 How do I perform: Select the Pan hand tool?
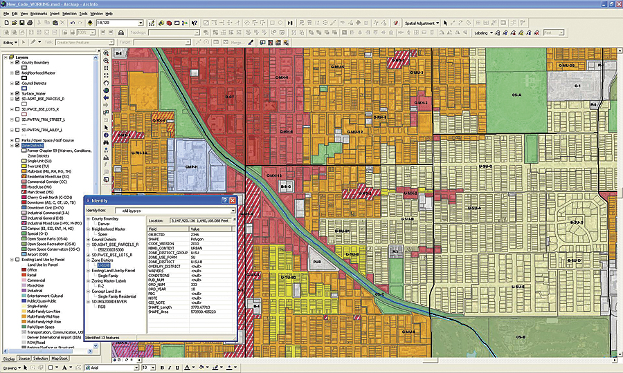tap(106, 83)
